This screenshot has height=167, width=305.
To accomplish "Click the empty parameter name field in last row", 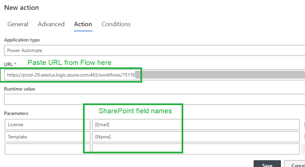I will 47,149.
